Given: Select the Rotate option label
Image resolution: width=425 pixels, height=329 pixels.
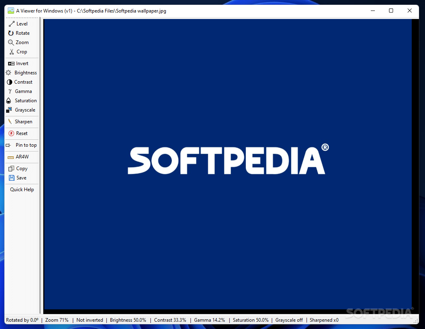Looking at the screenshot, I should click(23, 33).
